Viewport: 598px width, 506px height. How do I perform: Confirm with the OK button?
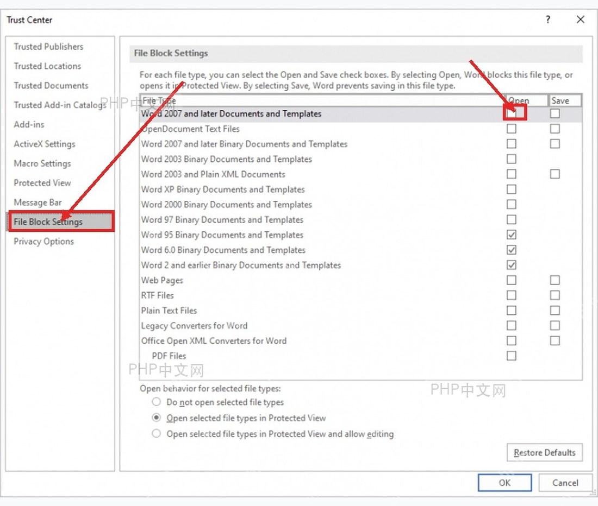(x=505, y=483)
